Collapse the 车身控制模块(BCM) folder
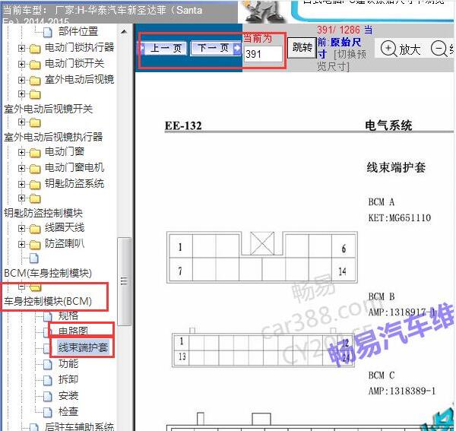Viewport: 456px width, 431px height. pos(21,287)
